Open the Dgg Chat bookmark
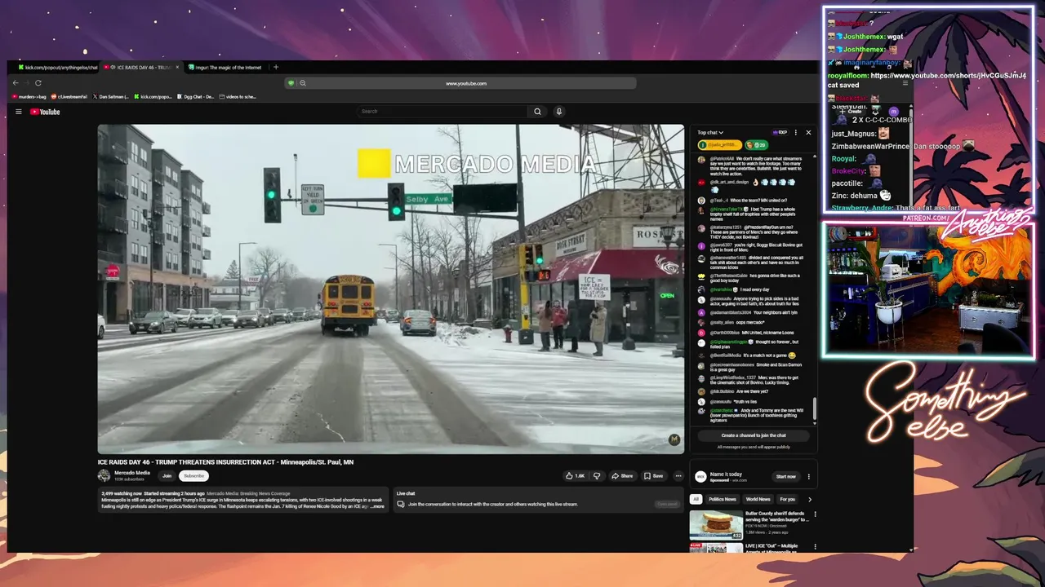This screenshot has height=587, width=1045. (196, 96)
